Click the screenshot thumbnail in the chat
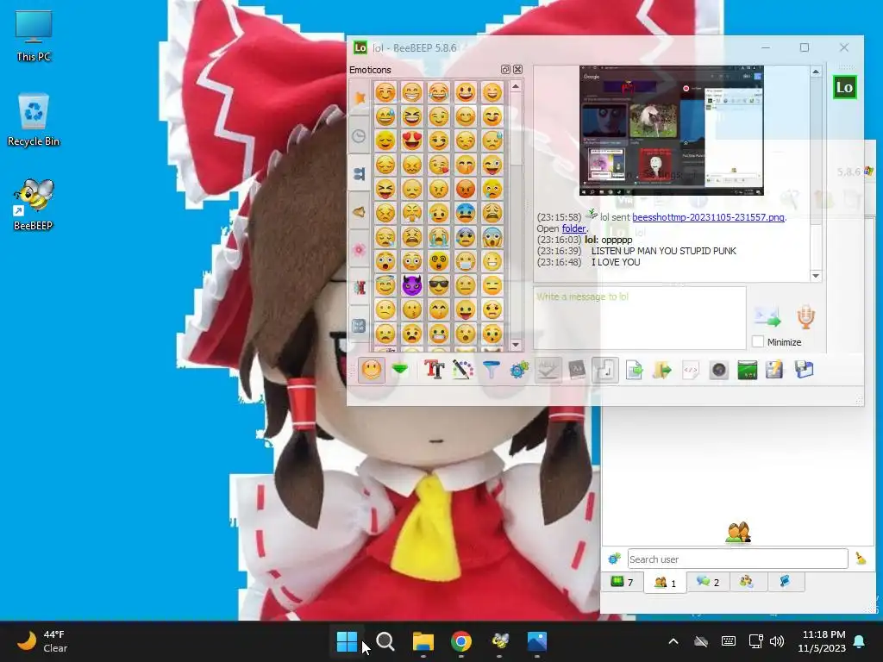Viewport: 883px width, 662px height. tap(671, 131)
